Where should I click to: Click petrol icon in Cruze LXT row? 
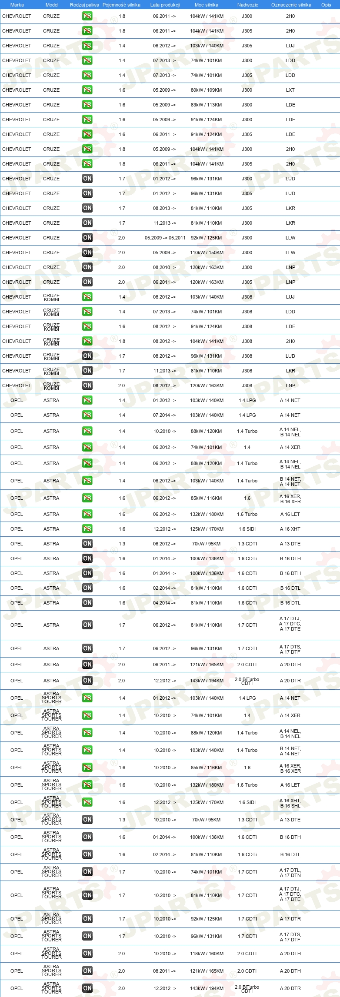87,90
